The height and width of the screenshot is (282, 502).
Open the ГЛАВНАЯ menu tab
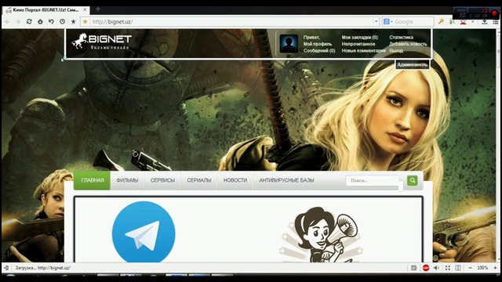[x=93, y=180]
